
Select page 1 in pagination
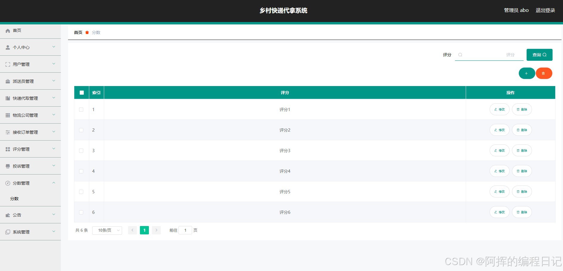(x=144, y=230)
